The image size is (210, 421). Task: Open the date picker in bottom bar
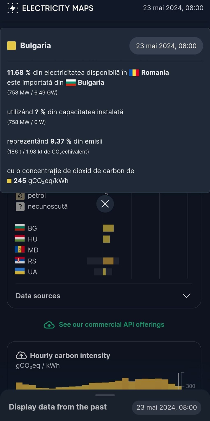coord(166,407)
